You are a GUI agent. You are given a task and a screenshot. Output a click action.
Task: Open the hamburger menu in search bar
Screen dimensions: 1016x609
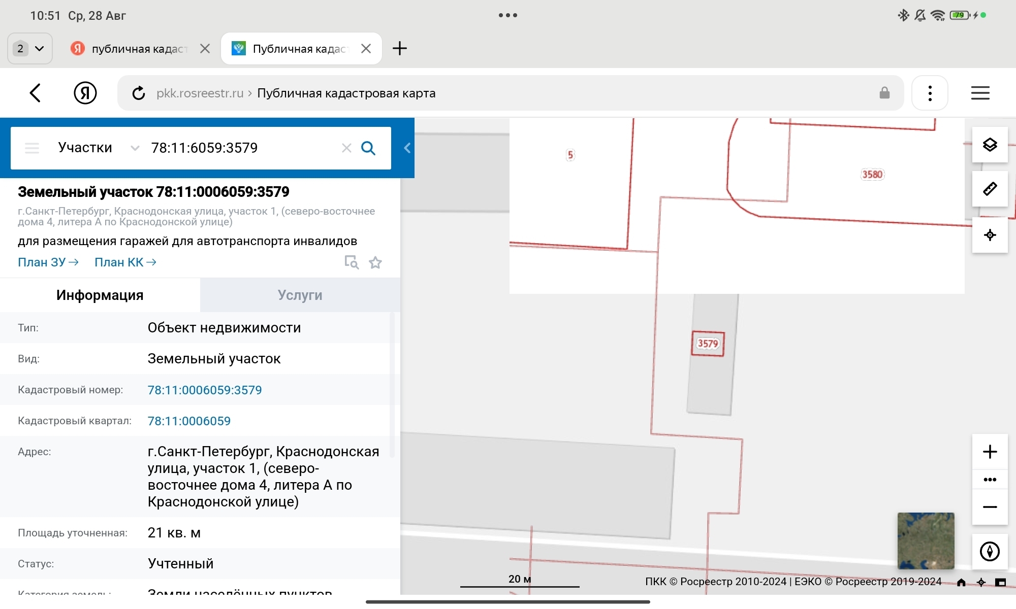[x=32, y=148]
